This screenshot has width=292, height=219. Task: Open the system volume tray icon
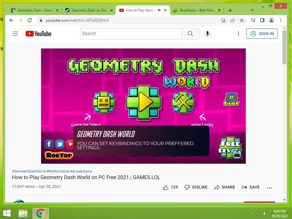[x=265, y=213]
